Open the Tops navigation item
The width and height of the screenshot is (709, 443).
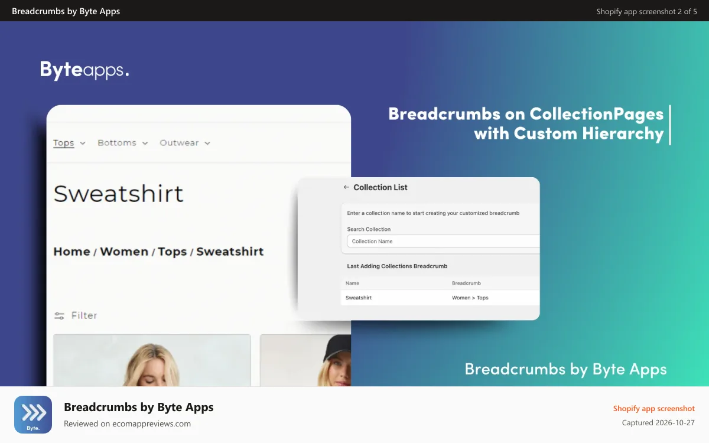click(64, 143)
